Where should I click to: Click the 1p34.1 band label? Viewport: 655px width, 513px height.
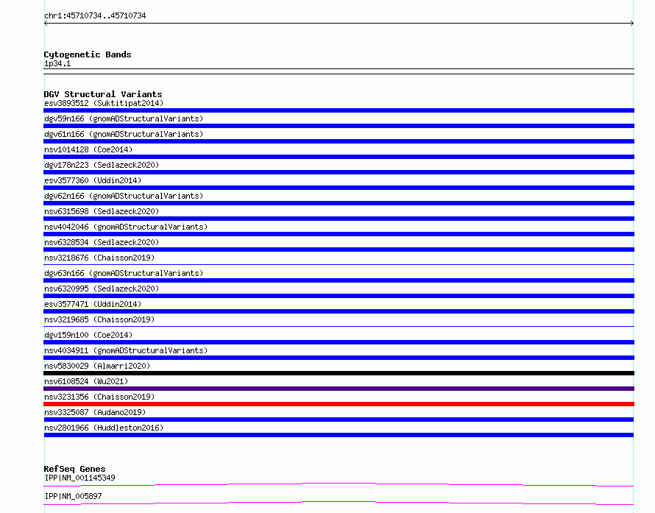point(57,63)
